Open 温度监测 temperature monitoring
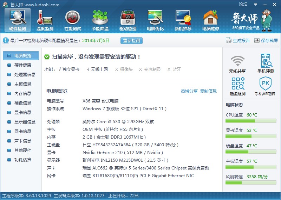Viewport: 281px width, 200px height. (45, 20)
